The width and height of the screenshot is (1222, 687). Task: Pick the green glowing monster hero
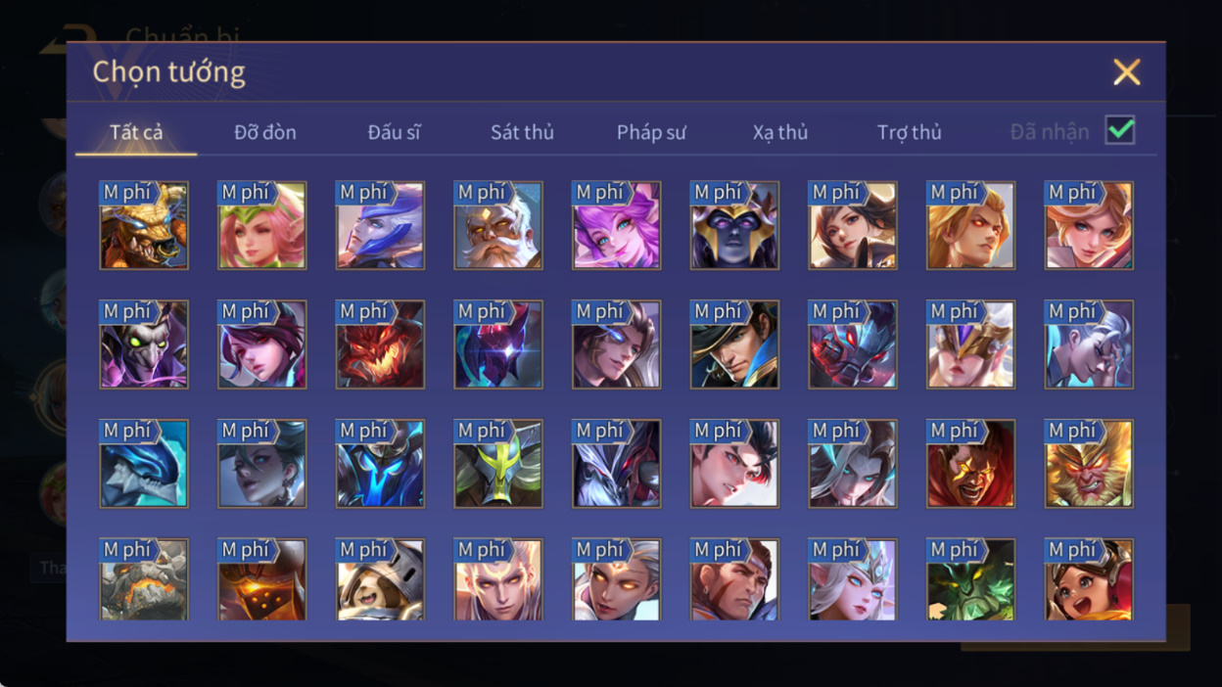click(x=971, y=580)
